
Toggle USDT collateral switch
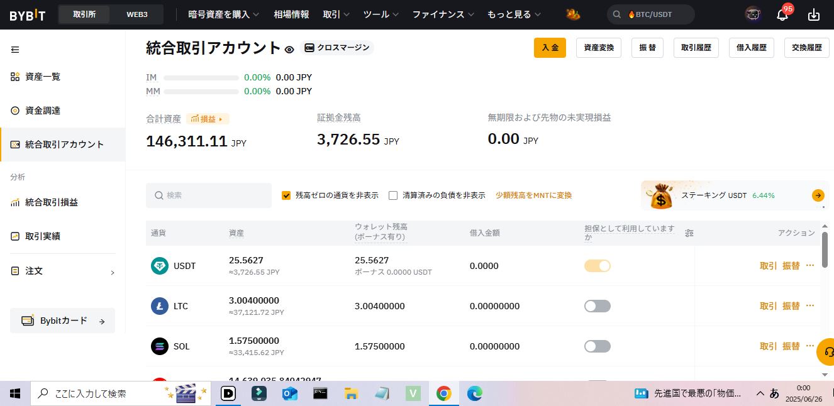(x=598, y=266)
